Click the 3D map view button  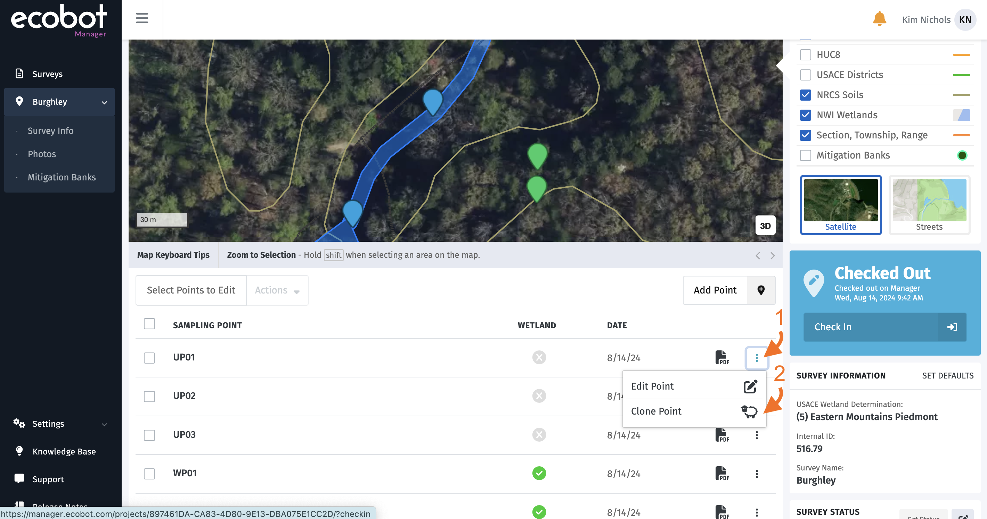tap(765, 226)
